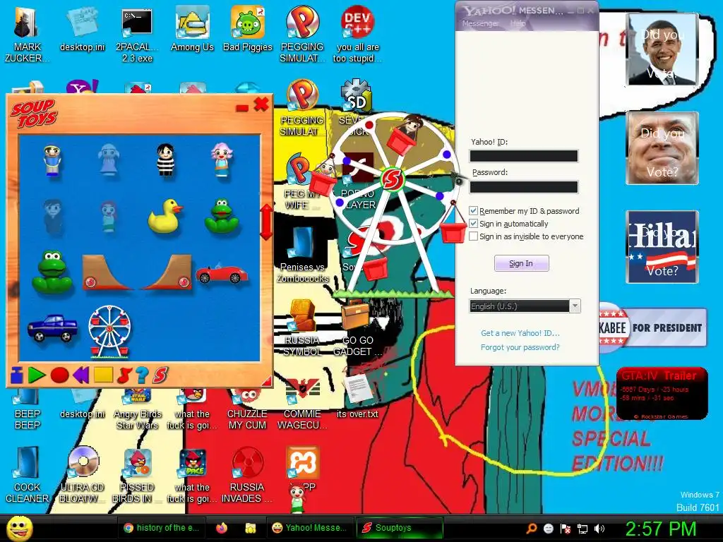Open the RUSSIA SYMBOL desktop icon

tap(302, 328)
